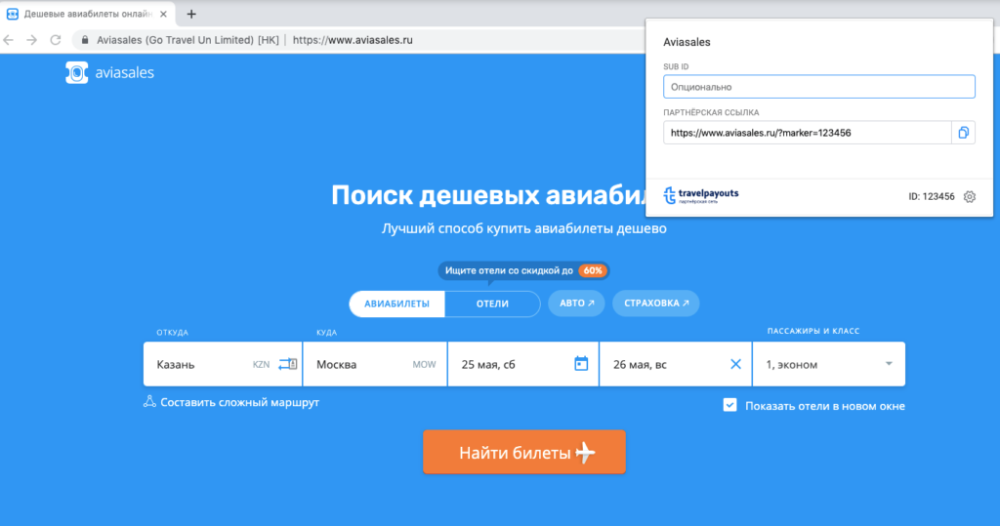Uncheck Показать отели в новом окне
The width and height of the screenshot is (1000, 526).
[730, 405]
